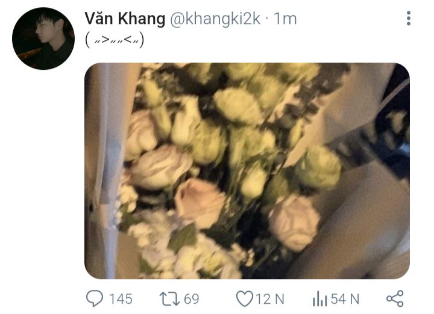Click the 54 N views count
434x314 pixels.
click(345, 299)
